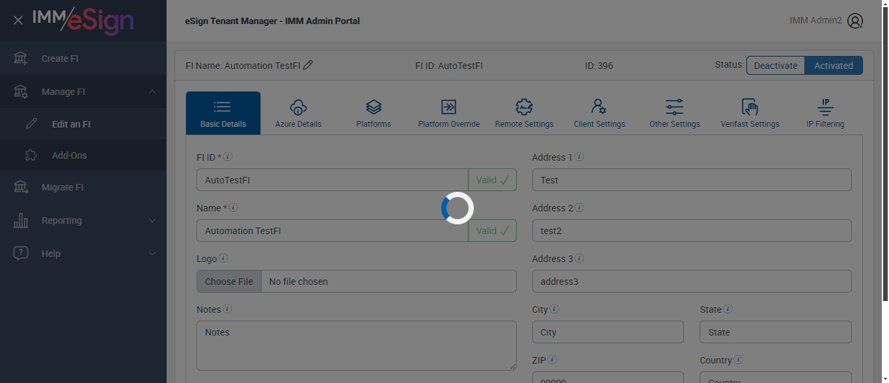This screenshot has width=889, height=383.
Task: Click info icon next to Country
Action: [738, 360]
